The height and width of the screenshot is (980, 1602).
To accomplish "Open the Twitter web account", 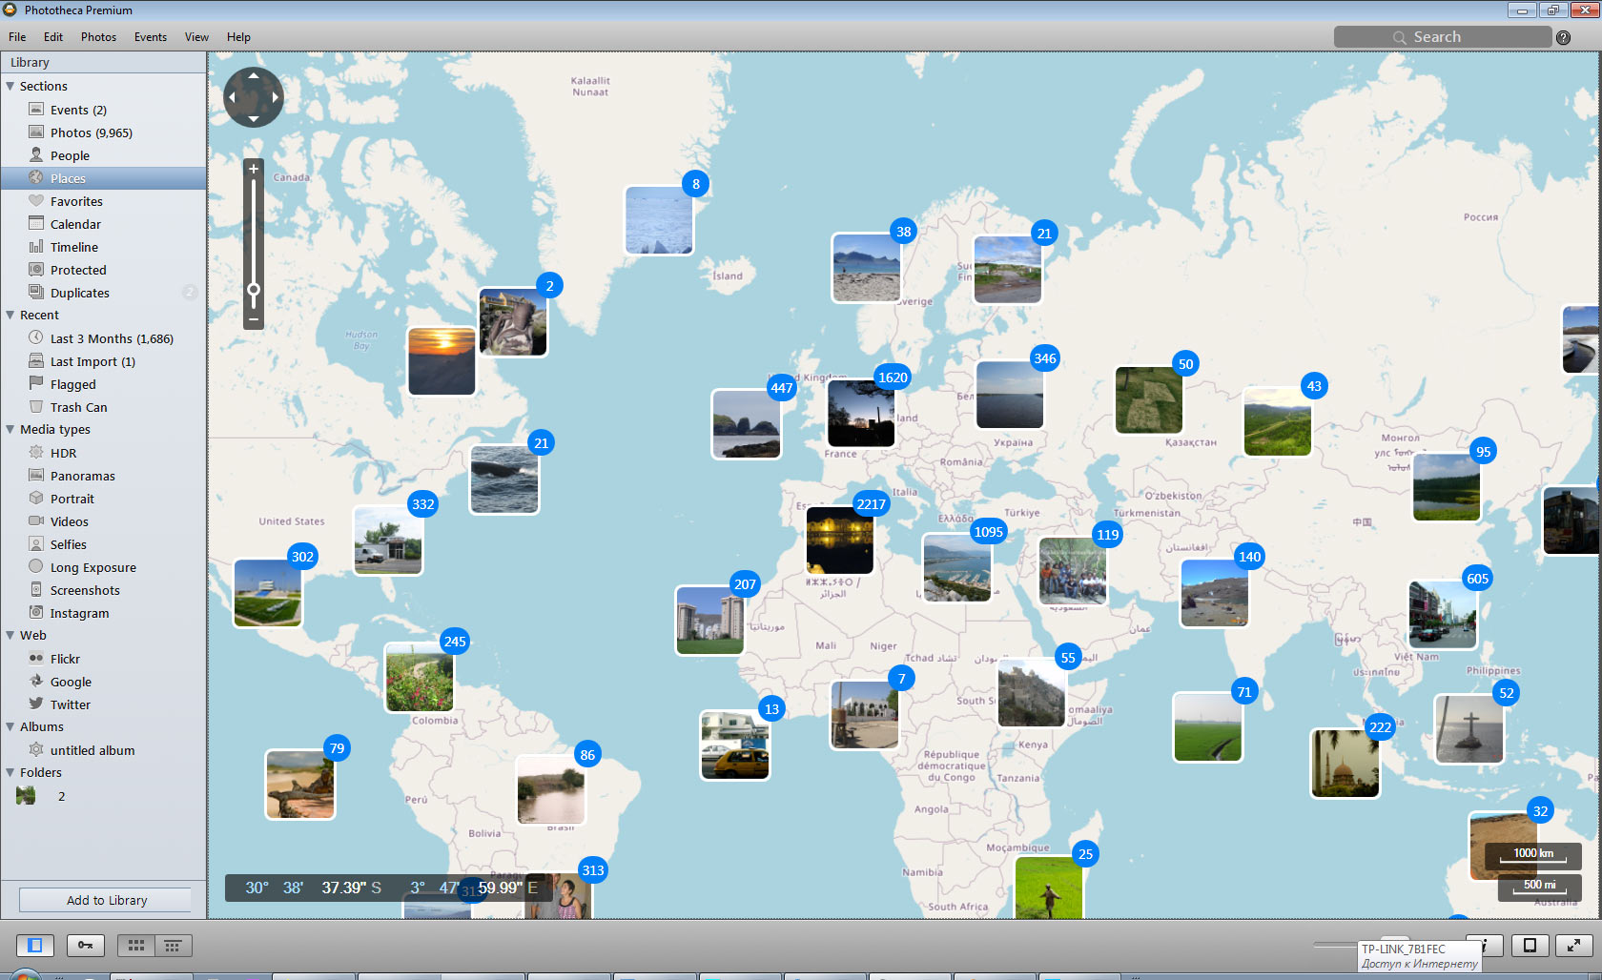I will [103, 704].
